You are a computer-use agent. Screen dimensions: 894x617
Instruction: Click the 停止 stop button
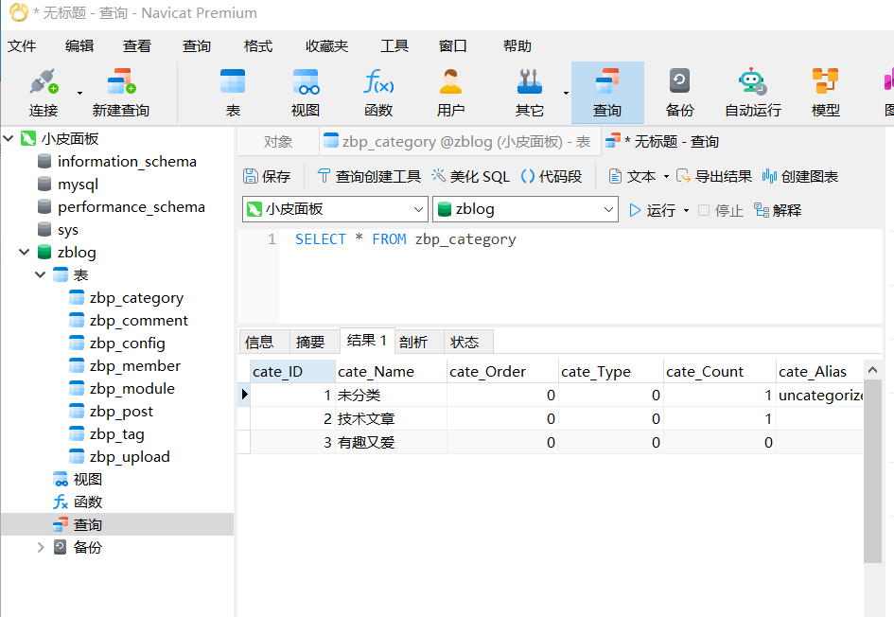tap(721, 210)
